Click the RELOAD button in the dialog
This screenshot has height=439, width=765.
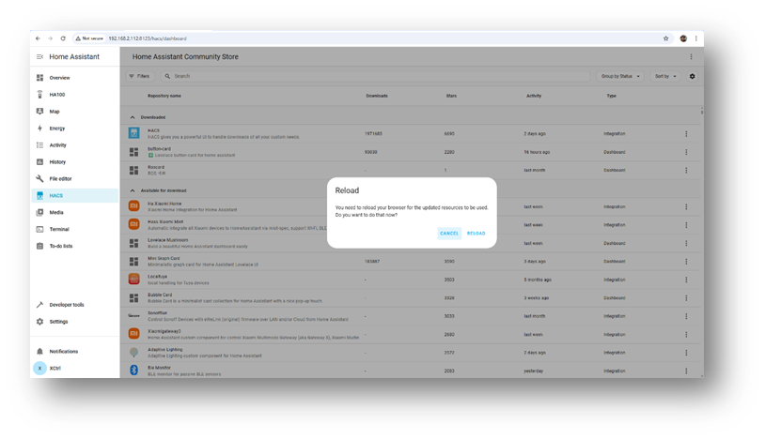[x=476, y=234]
